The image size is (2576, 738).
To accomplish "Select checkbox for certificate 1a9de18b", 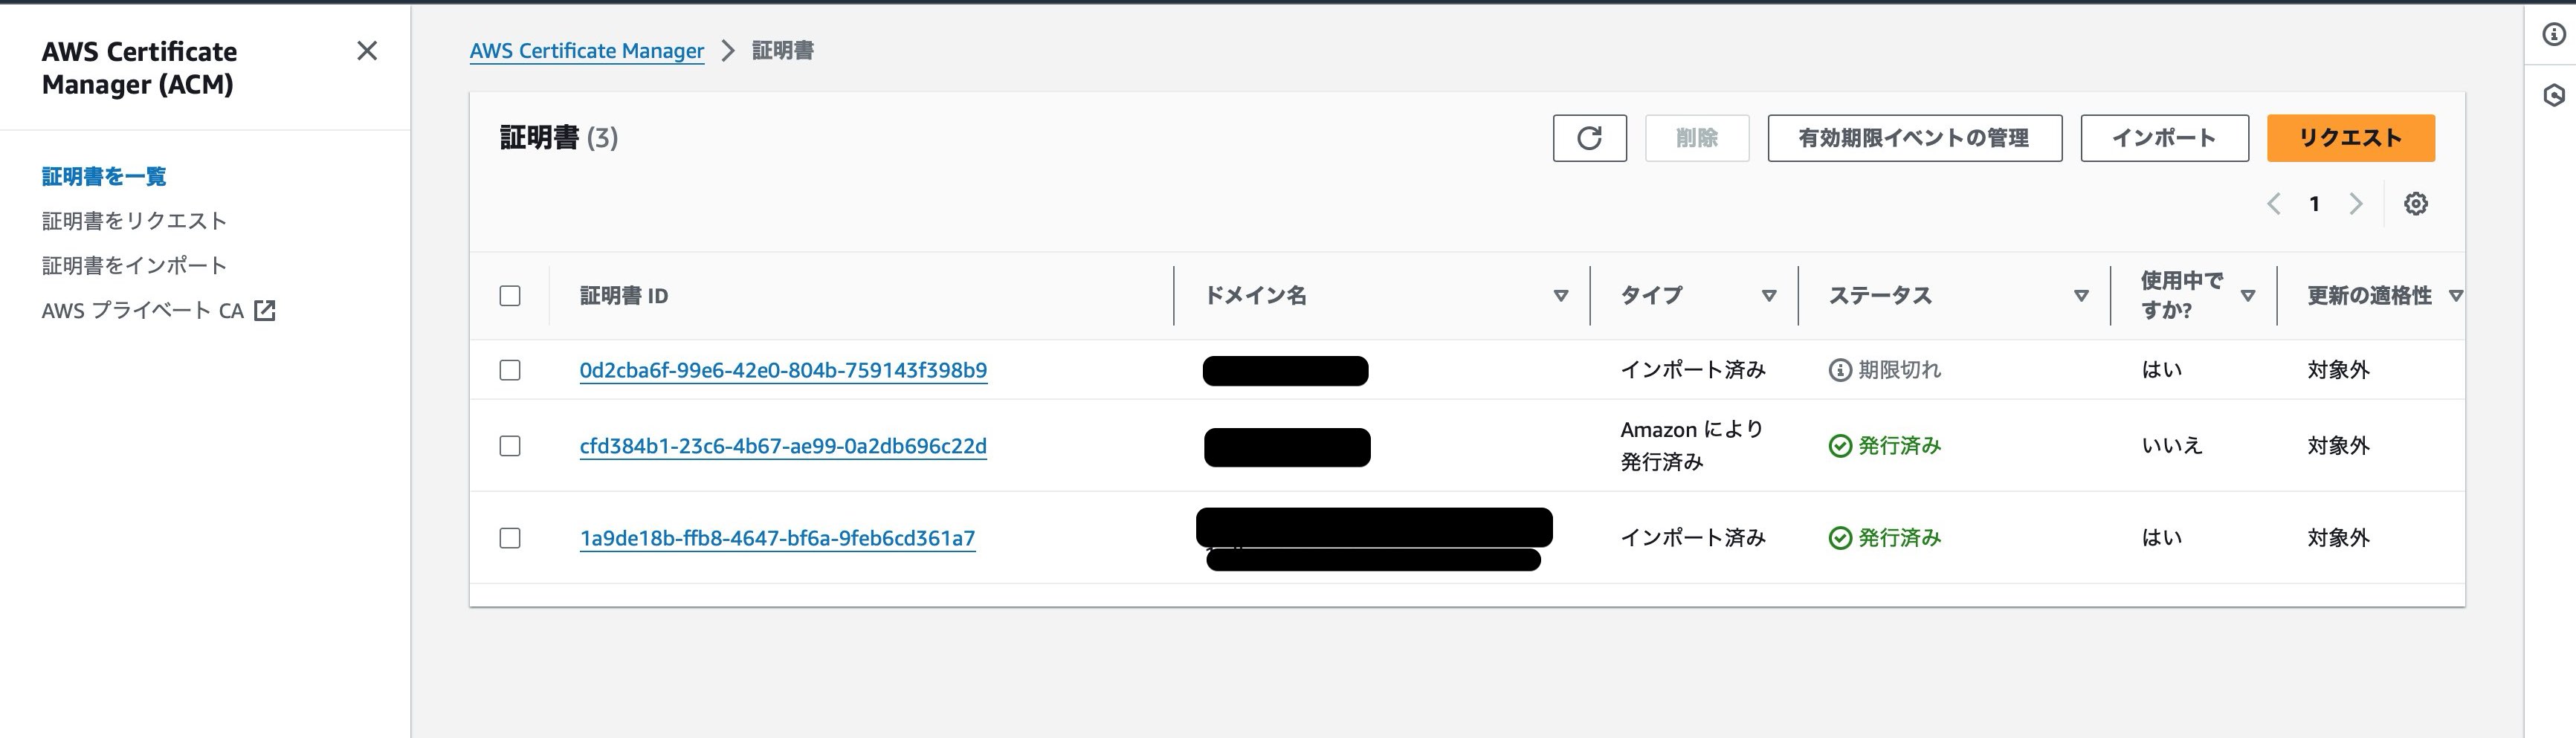I will (510, 538).
